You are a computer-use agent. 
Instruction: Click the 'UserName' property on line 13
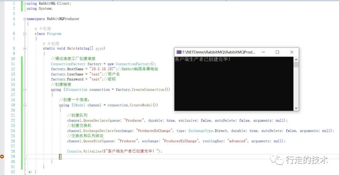(x=75, y=74)
